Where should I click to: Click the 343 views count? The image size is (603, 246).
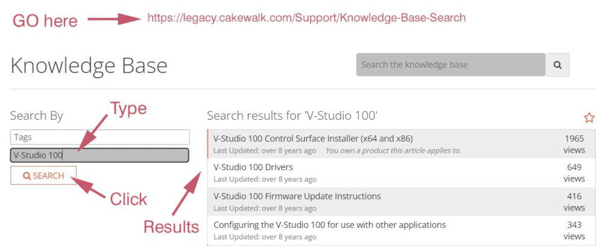[x=574, y=230]
